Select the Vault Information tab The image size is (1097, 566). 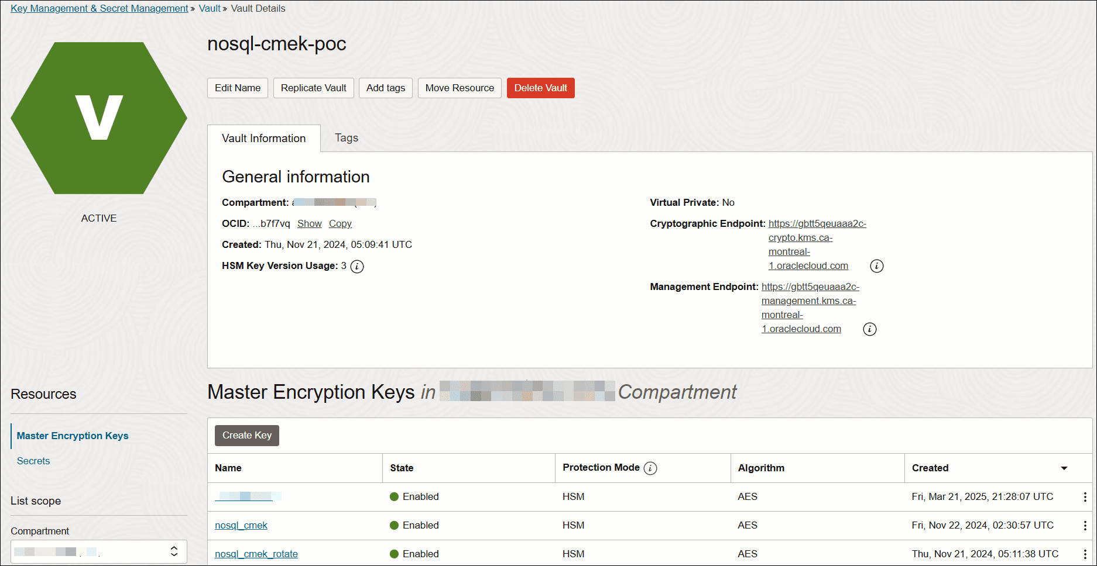[264, 139]
